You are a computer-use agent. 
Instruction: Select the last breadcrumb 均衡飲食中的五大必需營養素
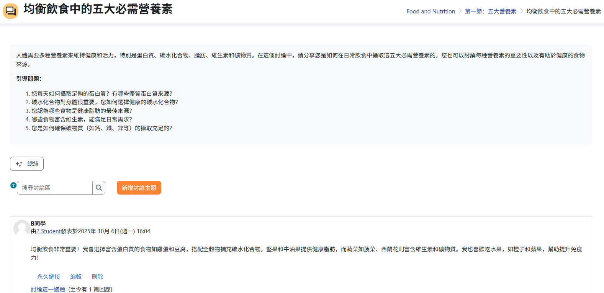[563, 11]
